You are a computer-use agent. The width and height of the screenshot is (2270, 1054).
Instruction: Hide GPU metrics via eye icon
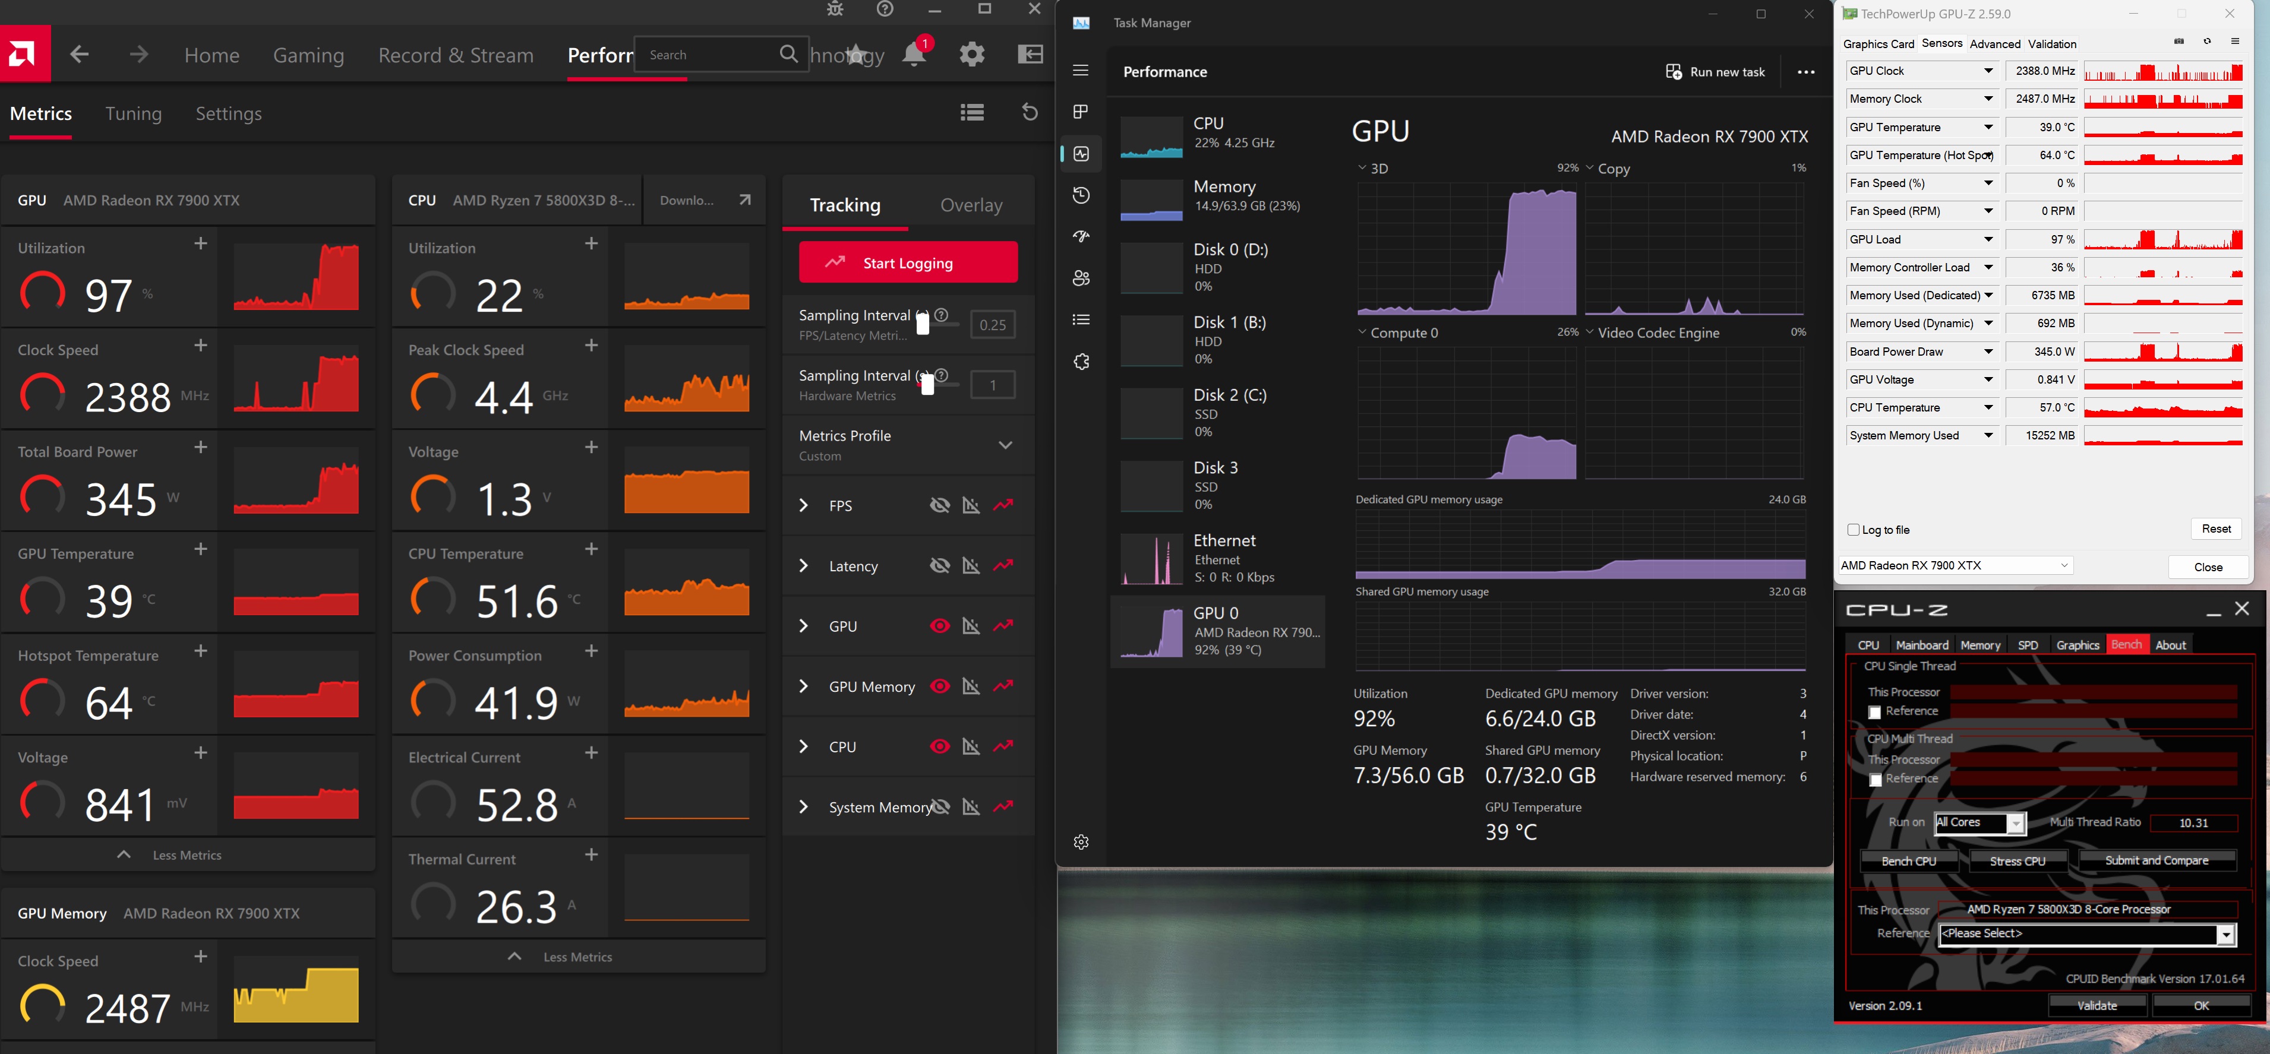tap(940, 626)
